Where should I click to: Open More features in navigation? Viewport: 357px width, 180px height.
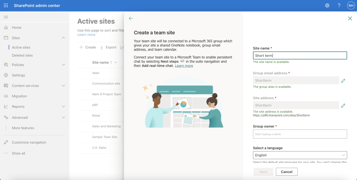click(x=23, y=128)
